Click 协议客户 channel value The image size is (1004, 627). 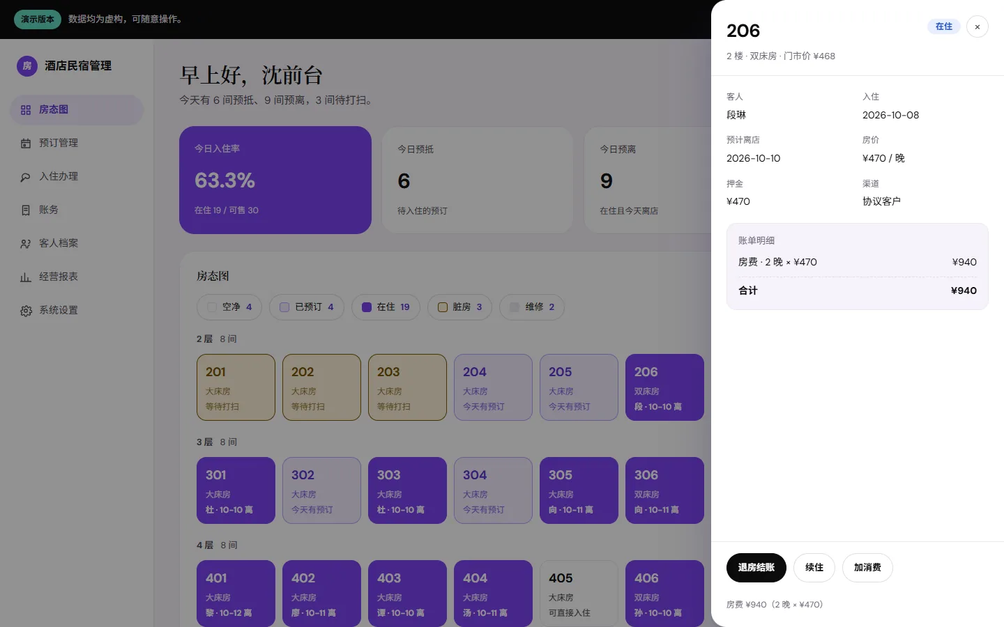[881, 201]
